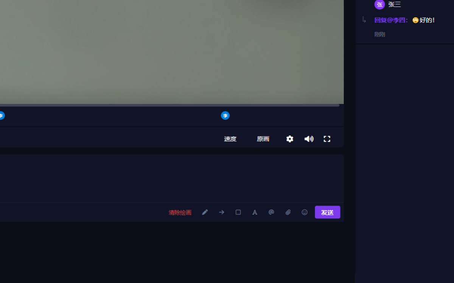Click the video progress bar

click(169, 105)
